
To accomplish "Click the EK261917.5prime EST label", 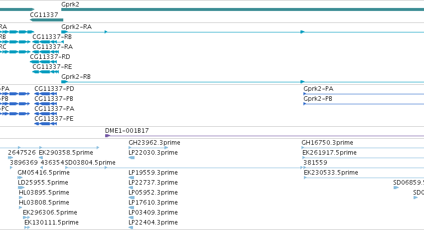I will [x=329, y=153].
